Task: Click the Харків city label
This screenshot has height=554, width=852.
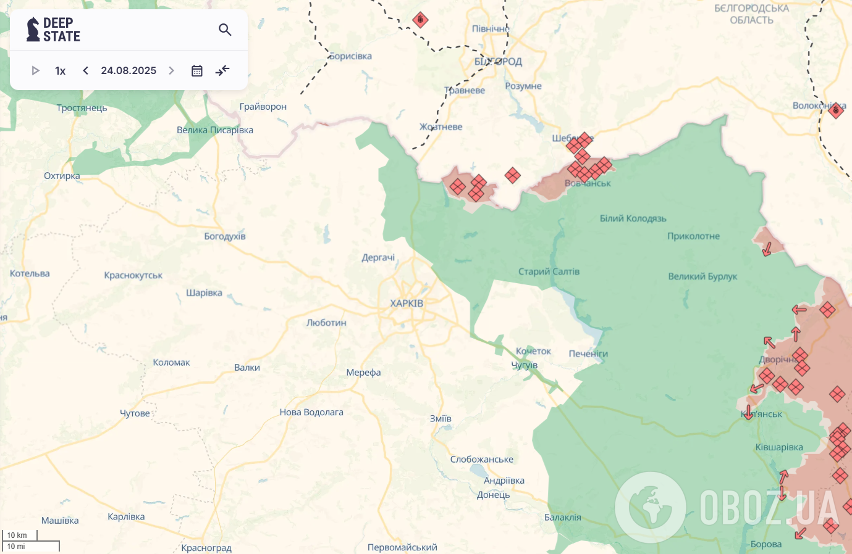Action: (407, 304)
